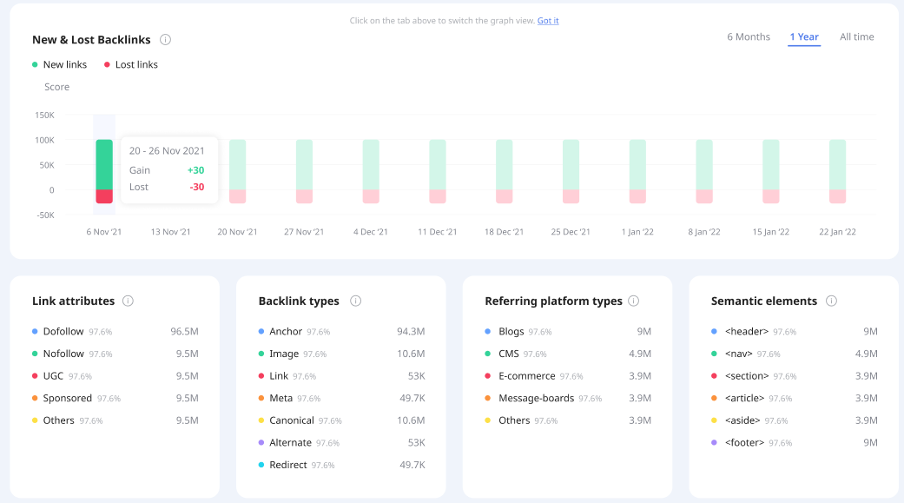Image resolution: width=904 pixels, height=503 pixels.
Task: Click the Alternate backlink type
Action: coord(342,442)
